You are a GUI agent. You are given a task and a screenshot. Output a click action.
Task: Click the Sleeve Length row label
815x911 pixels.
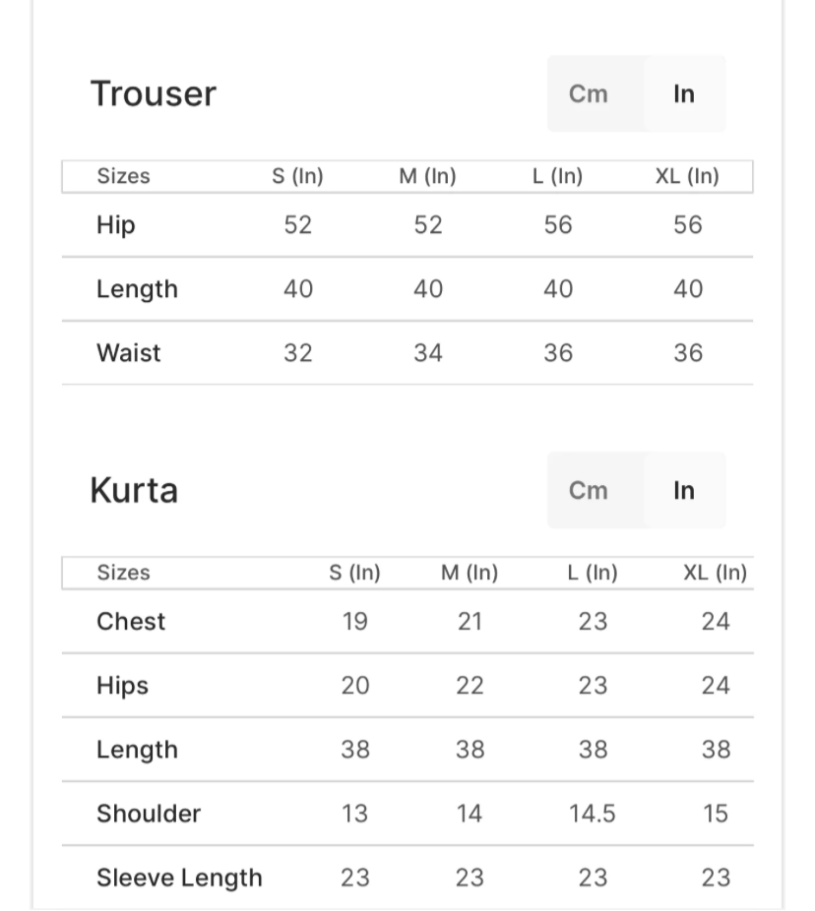click(x=179, y=878)
